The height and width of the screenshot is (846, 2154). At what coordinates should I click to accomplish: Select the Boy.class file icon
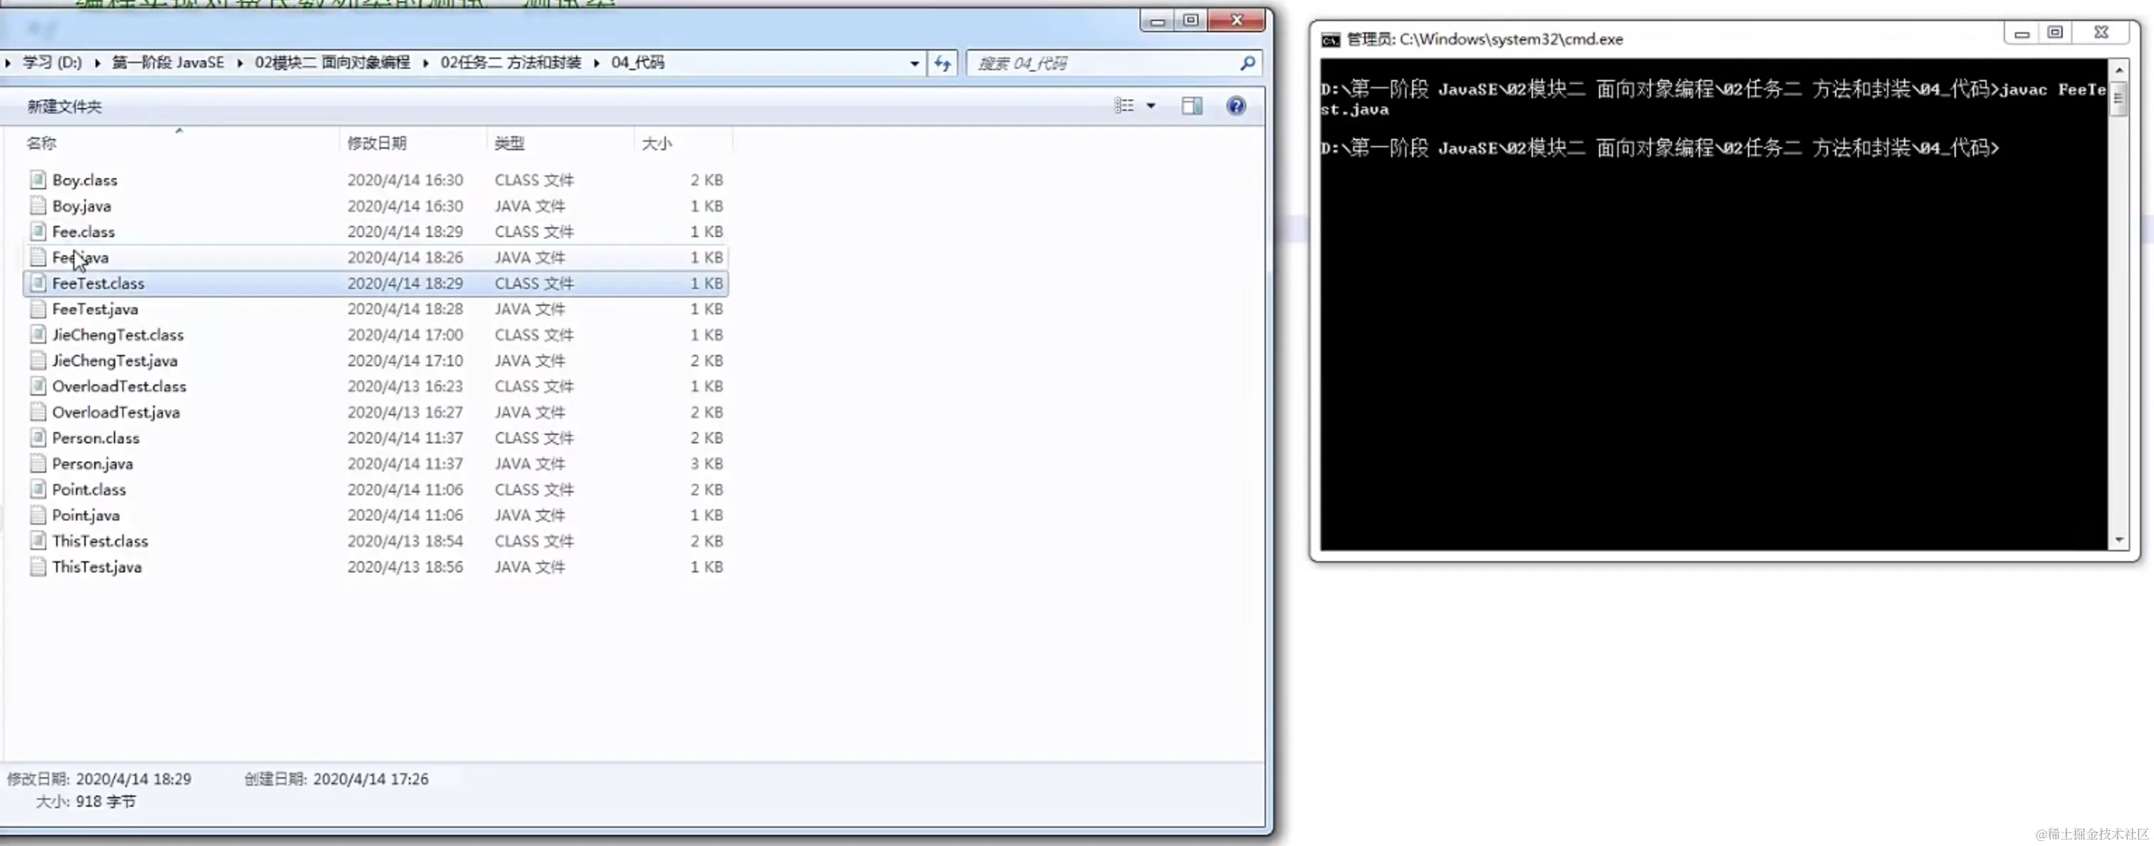[38, 179]
